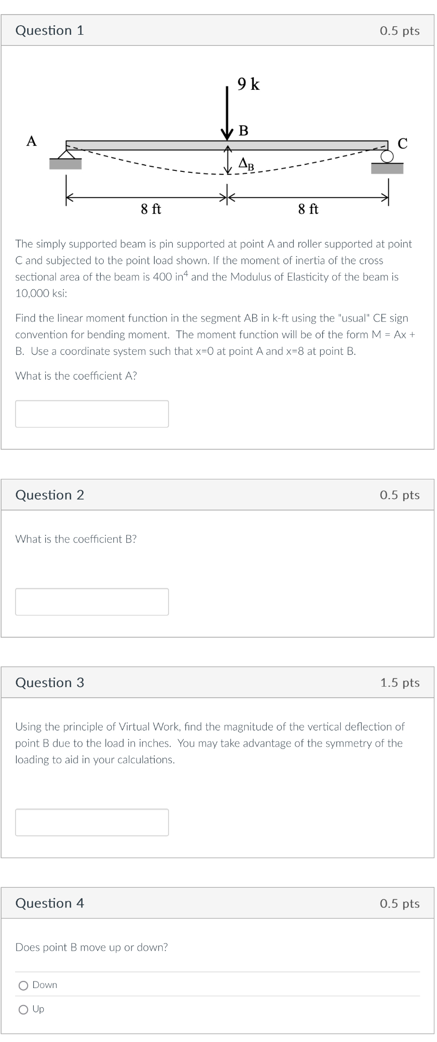Click the Question 2 header
Viewport: 437px width, 1042px height.
coord(49,495)
